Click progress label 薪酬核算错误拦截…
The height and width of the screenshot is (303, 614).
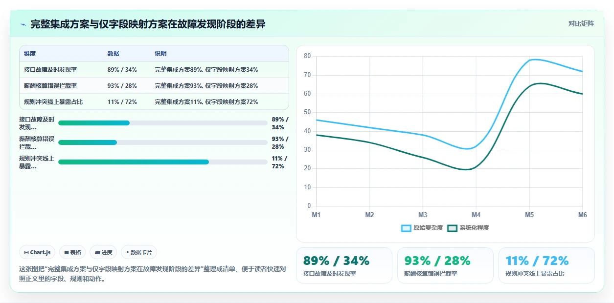[x=37, y=142]
